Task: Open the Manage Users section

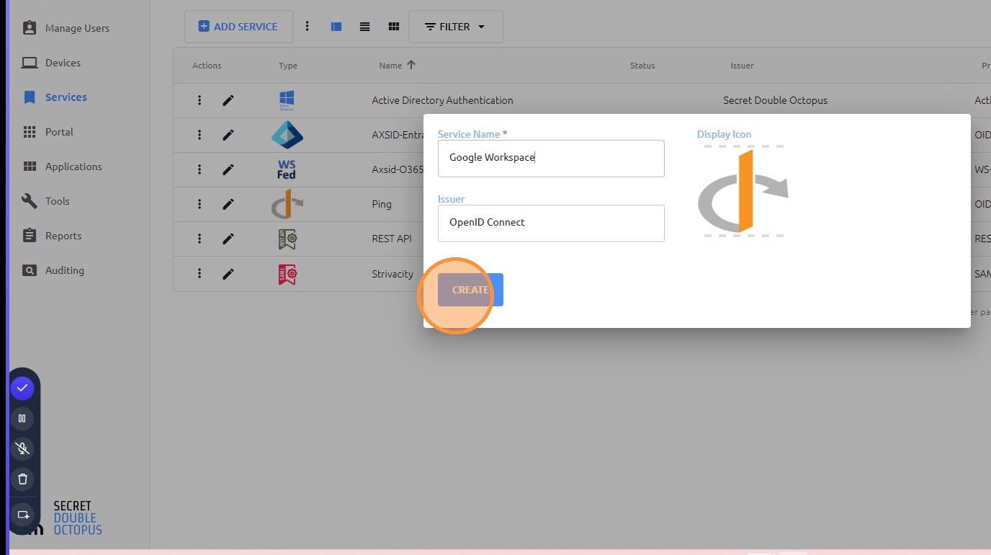Action: [x=77, y=28]
